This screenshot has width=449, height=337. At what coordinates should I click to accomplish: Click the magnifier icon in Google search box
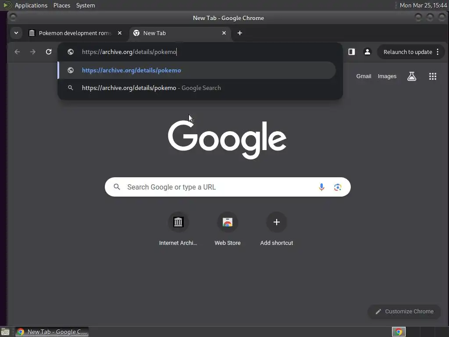point(117,187)
